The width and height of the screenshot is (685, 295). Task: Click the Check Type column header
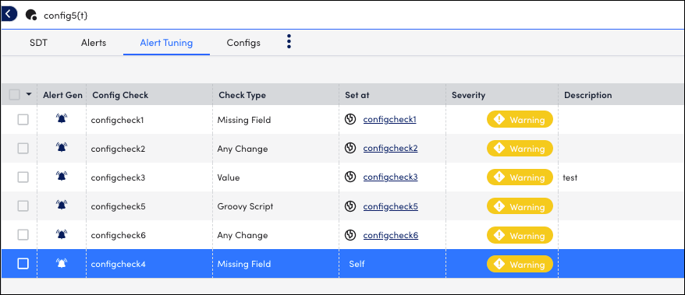242,95
